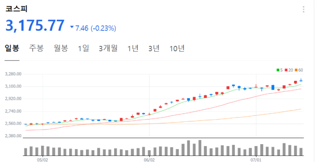Click the orange 60-day moving average legend swatch
315x162 pixels.
pos(296,70)
